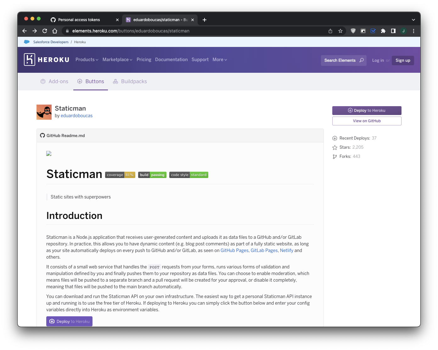Screen dimensions: 438x350
Task: Bookmark this page with star icon
Action: [340, 31]
